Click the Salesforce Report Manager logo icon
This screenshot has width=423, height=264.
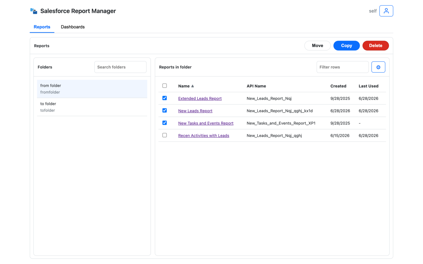point(34,11)
